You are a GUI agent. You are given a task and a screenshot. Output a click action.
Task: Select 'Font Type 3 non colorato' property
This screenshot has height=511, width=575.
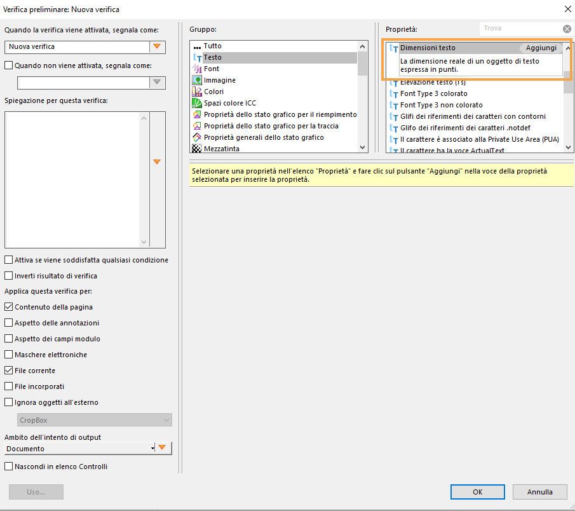442,105
